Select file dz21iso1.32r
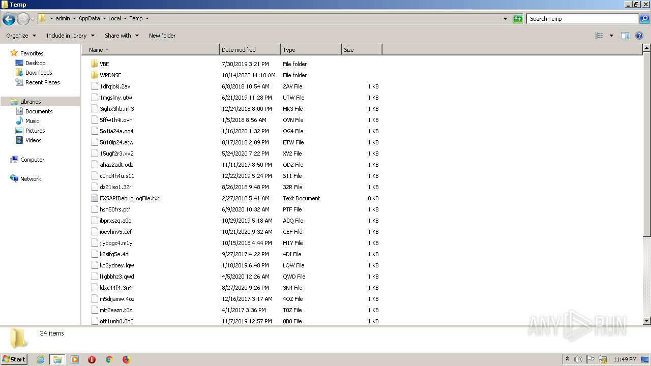Image resolution: width=651 pixels, height=366 pixels. pyautogui.click(x=115, y=187)
